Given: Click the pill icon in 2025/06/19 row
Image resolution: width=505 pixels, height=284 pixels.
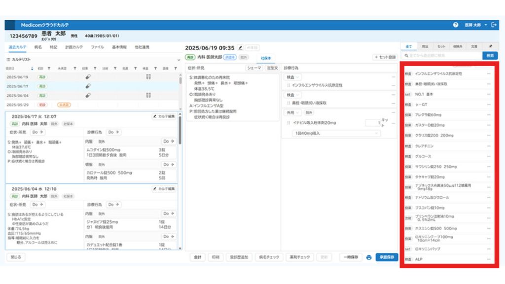Looking at the screenshot, I should point(88,77).
